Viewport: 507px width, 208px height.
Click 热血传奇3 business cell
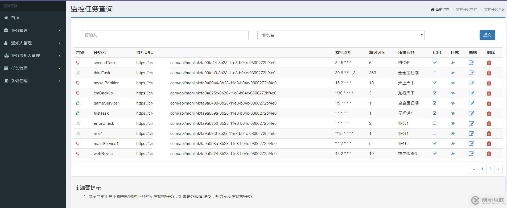(x=407, y=154)
